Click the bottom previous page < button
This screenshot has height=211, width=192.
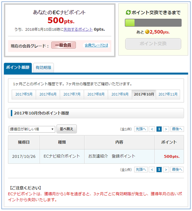click(152, 169)
